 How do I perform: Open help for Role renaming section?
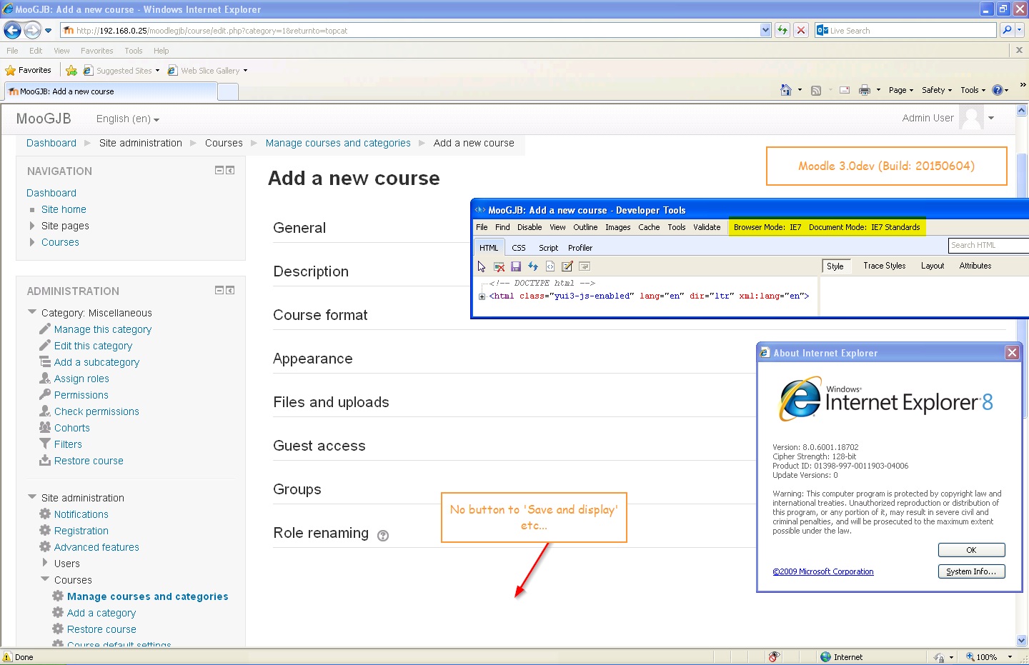pos(383,536)
